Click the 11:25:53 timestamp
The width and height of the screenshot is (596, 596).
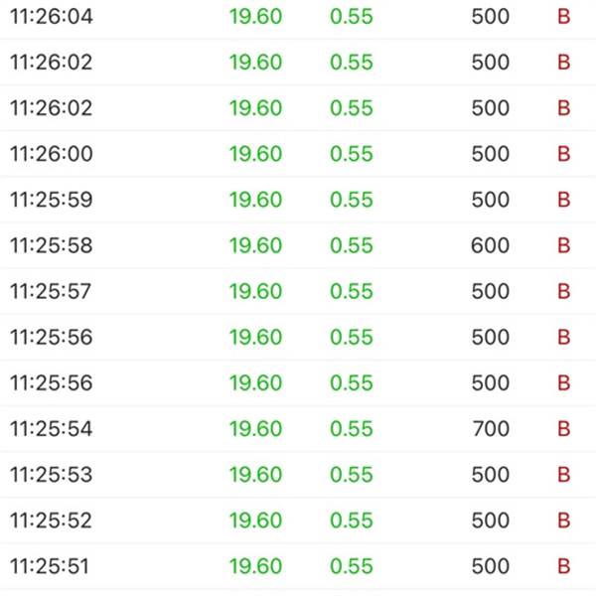(x=52, y=475)
